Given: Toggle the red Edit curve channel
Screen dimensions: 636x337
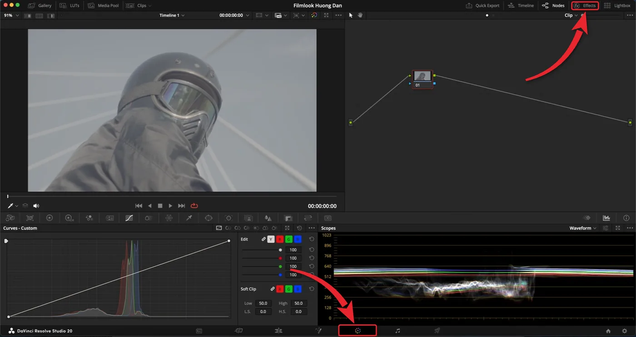Looking at the screenshot, I should click(280, 239).
